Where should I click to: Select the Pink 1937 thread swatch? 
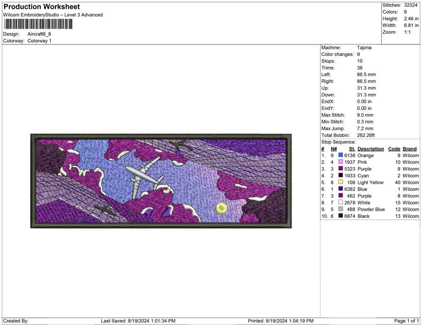pyautogui.click(x=341, y=162)
